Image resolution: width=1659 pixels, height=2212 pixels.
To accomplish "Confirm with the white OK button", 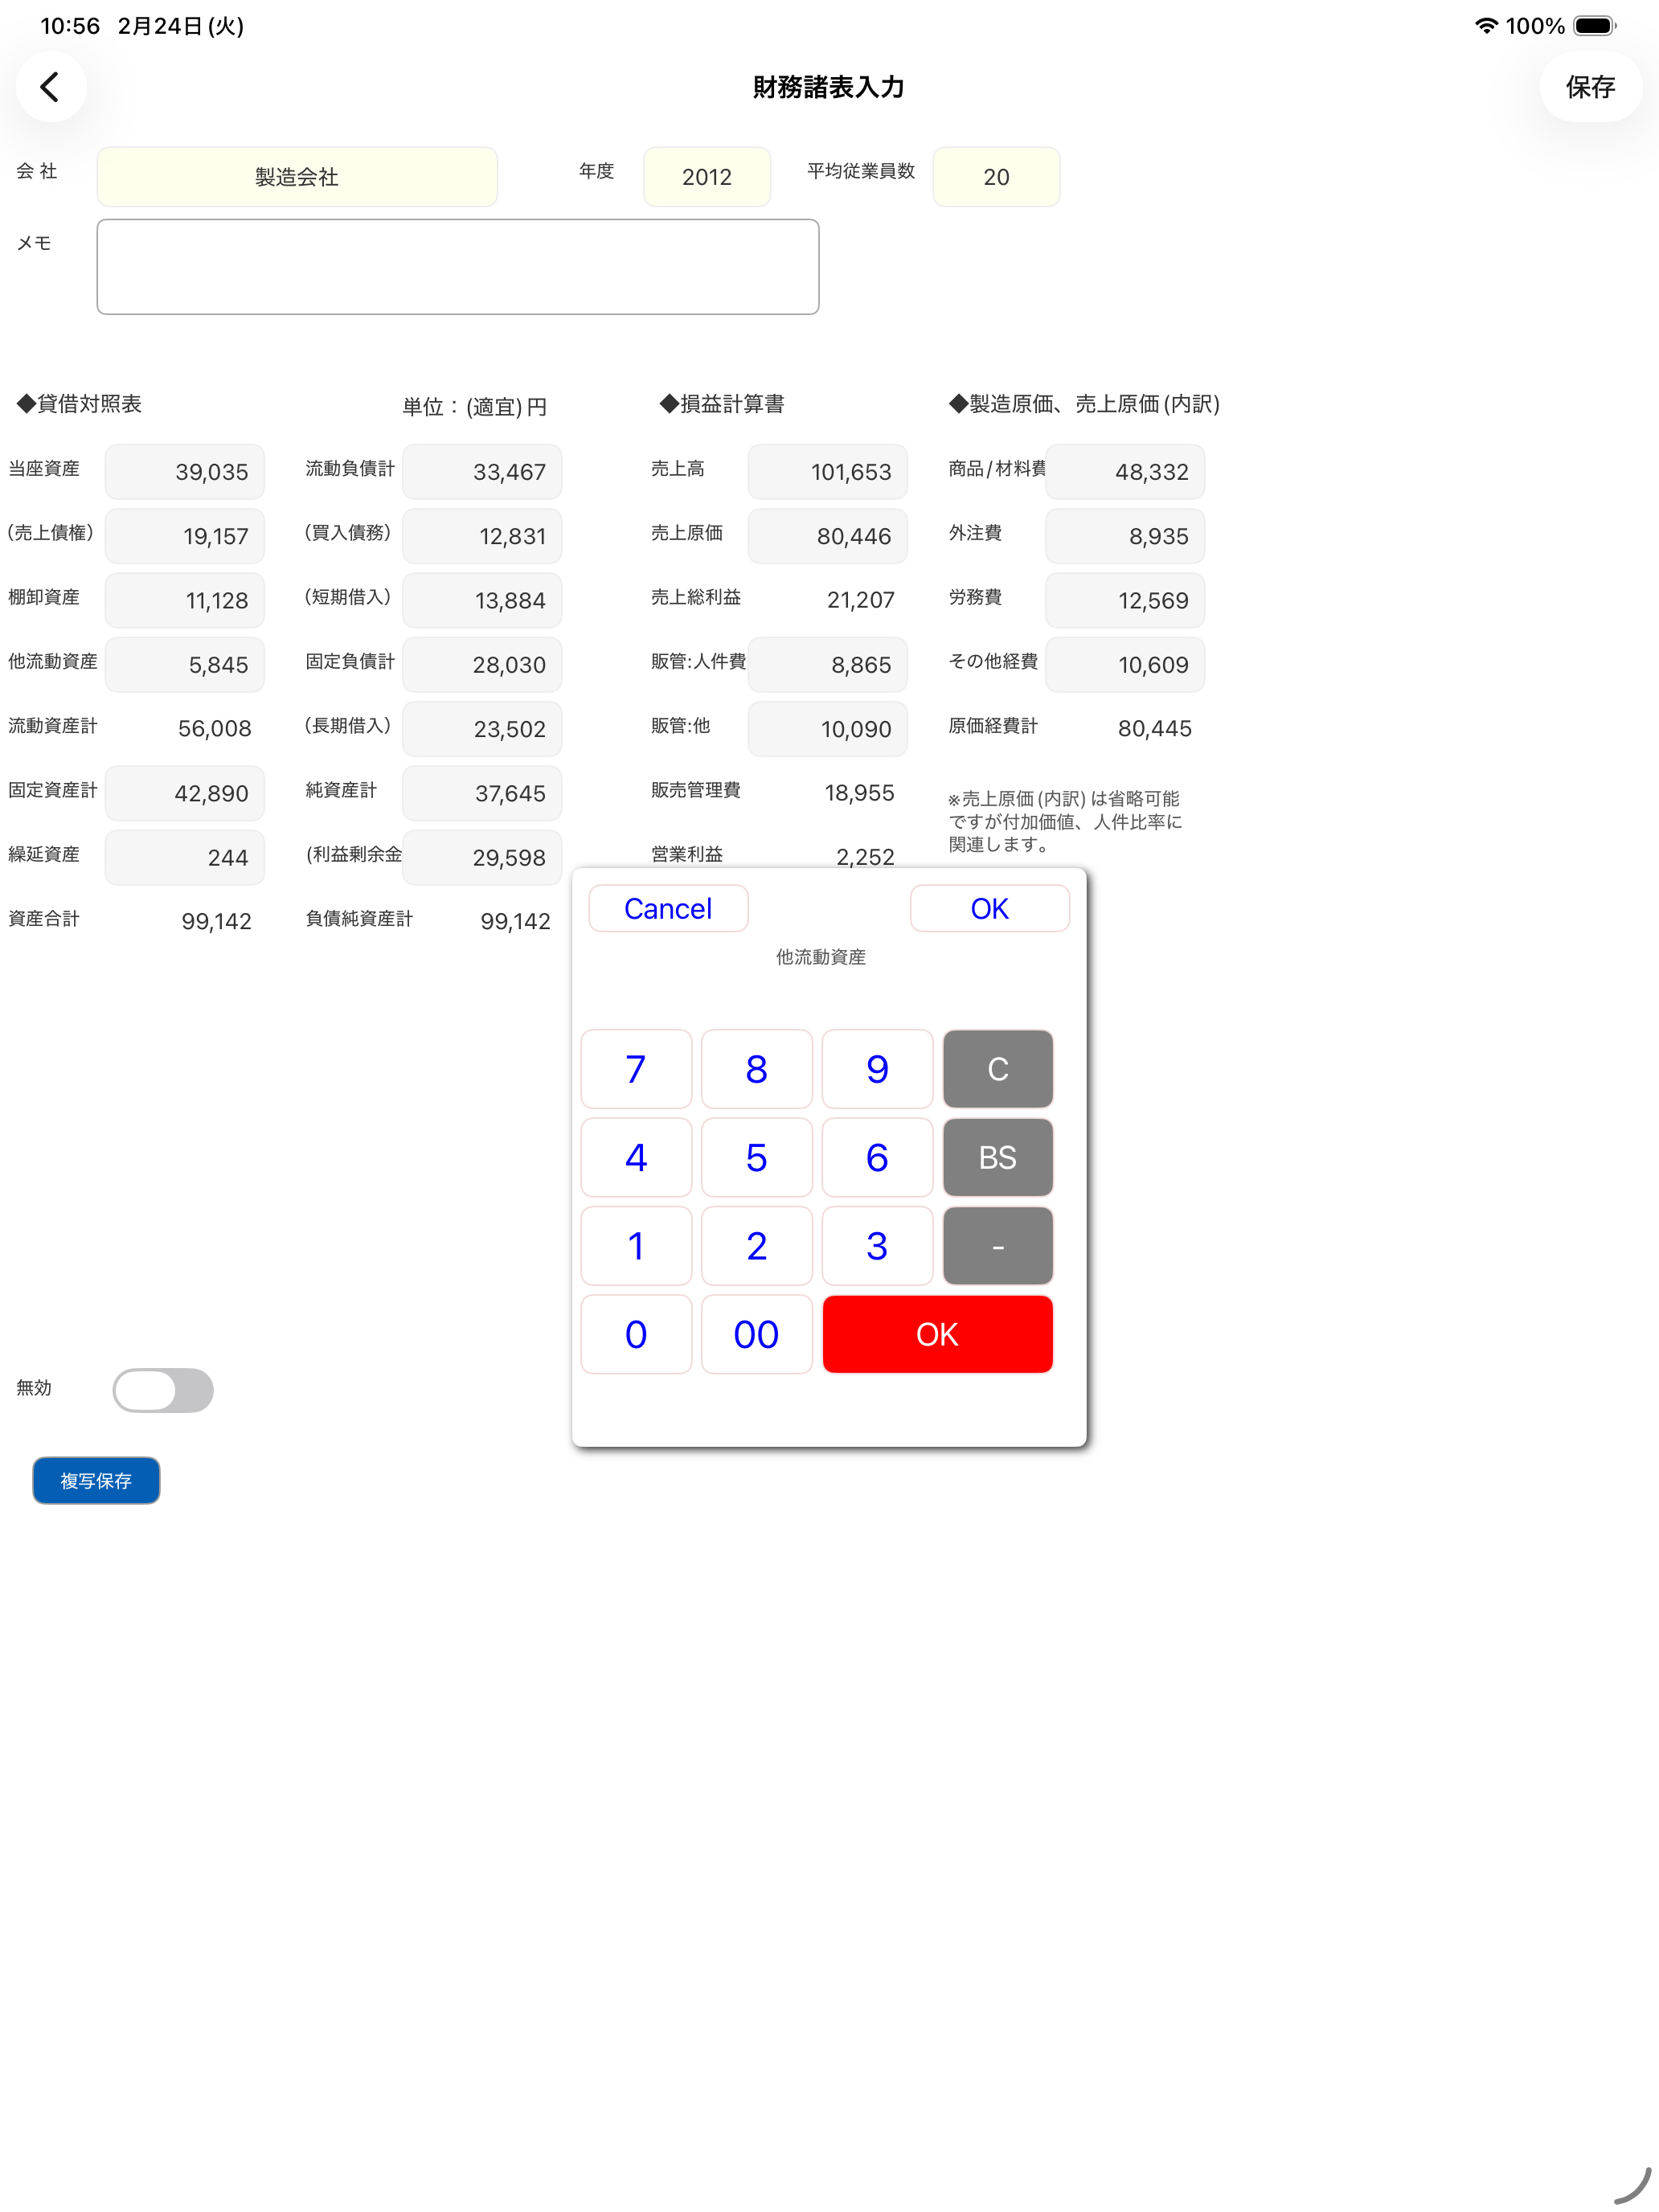I will [989, 908].
